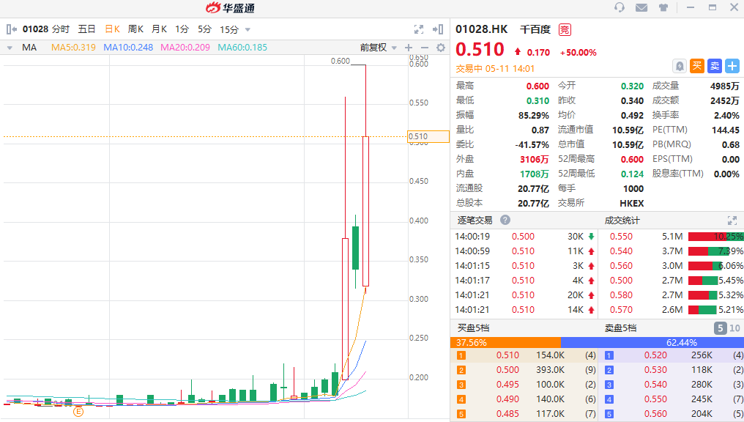Open customer service headset icon
The height and width of the screenshot is (422, 744).
(620, 7)
